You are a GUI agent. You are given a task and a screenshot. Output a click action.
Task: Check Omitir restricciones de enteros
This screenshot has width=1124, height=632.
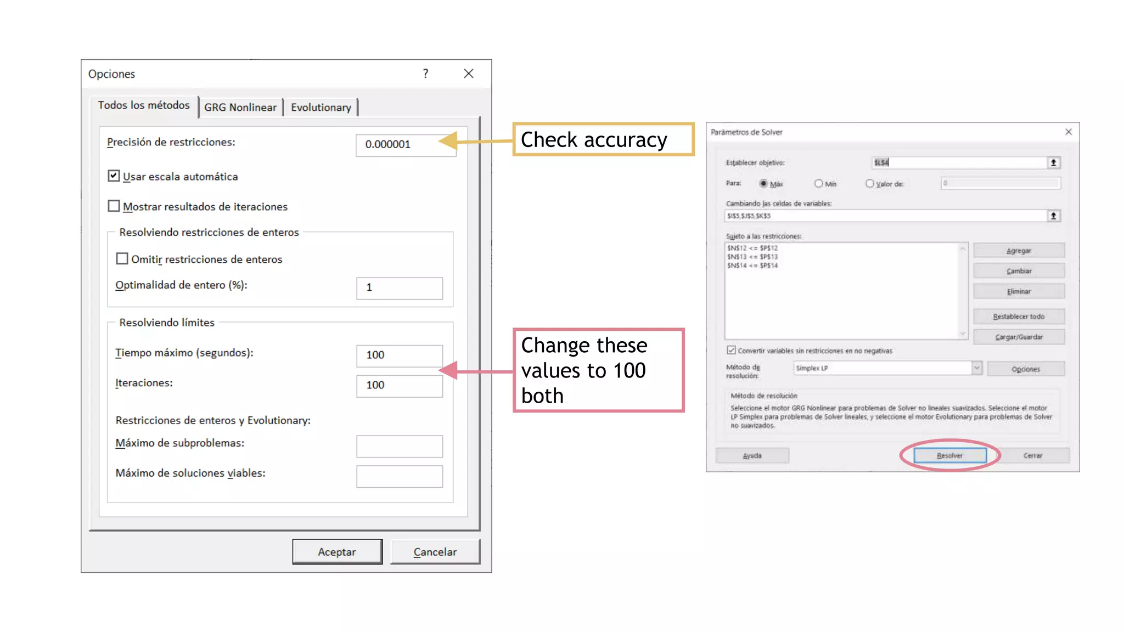[122, 259]
